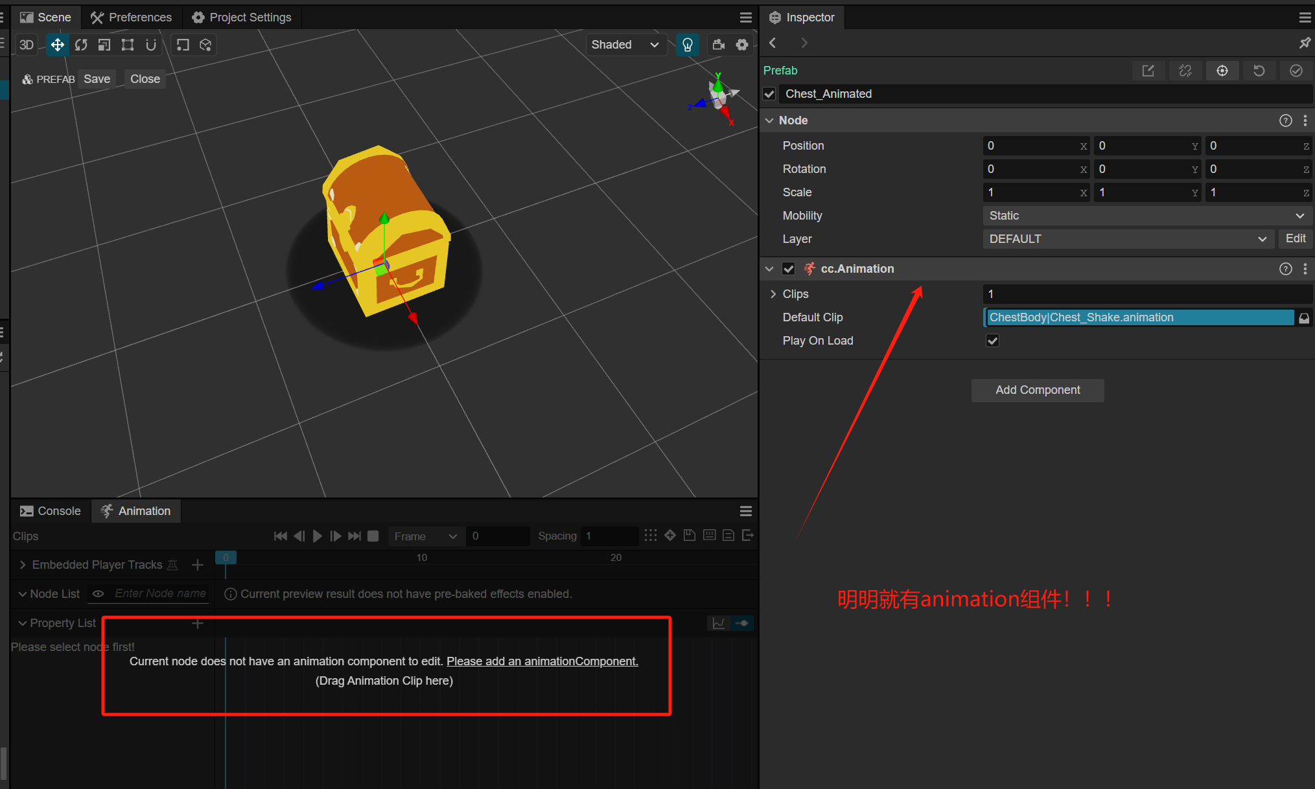Revert prefab changes with the undo icon

[1259, 71]
